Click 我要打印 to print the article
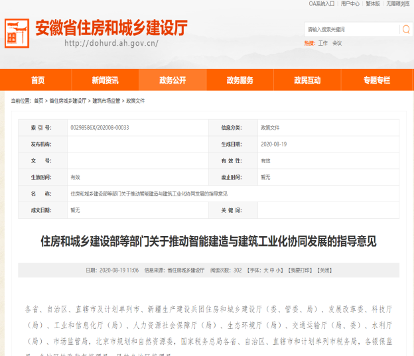Screen dimensions: 414x356 (300, 270)
